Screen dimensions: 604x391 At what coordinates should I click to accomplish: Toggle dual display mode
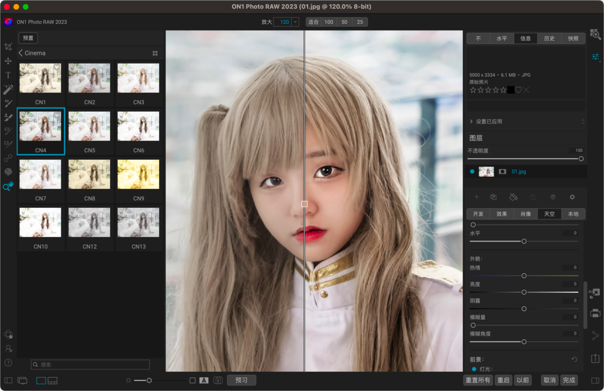tap(22, 381)
